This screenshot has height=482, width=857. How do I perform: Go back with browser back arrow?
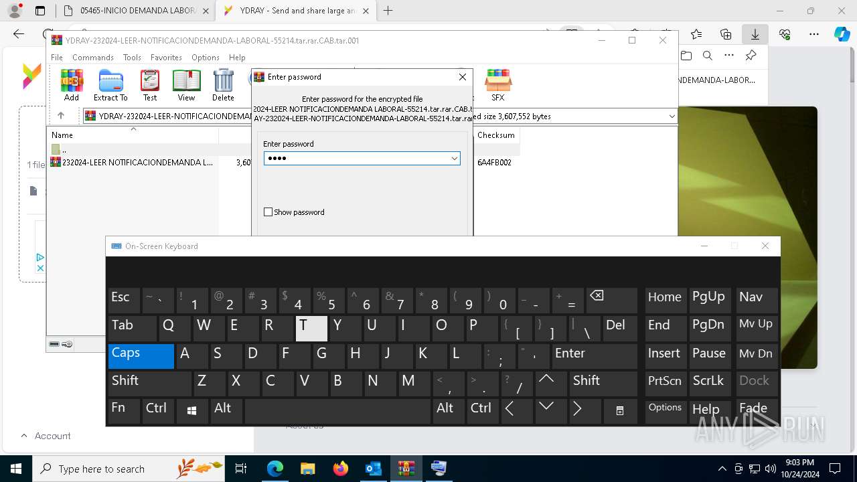click(19, 34)
